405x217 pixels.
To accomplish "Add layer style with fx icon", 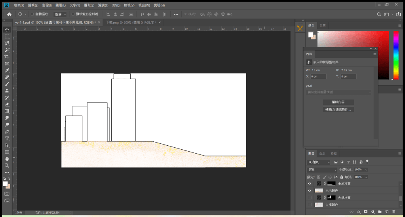I will [359, 212].
